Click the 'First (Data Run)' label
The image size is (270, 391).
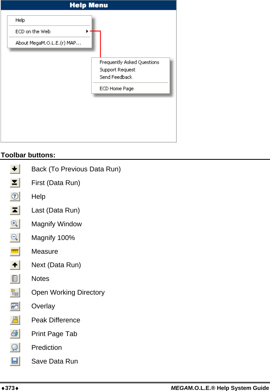(56, 183)
